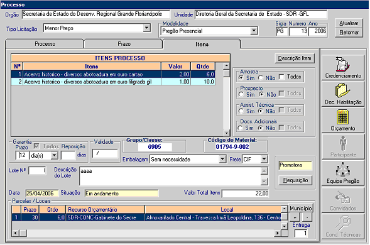Click Parcelas horizontal scroll left arrow
Screen dimensions: 370x245
click(x=16, y=233)
